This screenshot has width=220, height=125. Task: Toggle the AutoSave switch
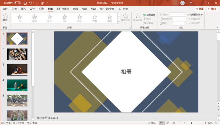tap(17, 3)
